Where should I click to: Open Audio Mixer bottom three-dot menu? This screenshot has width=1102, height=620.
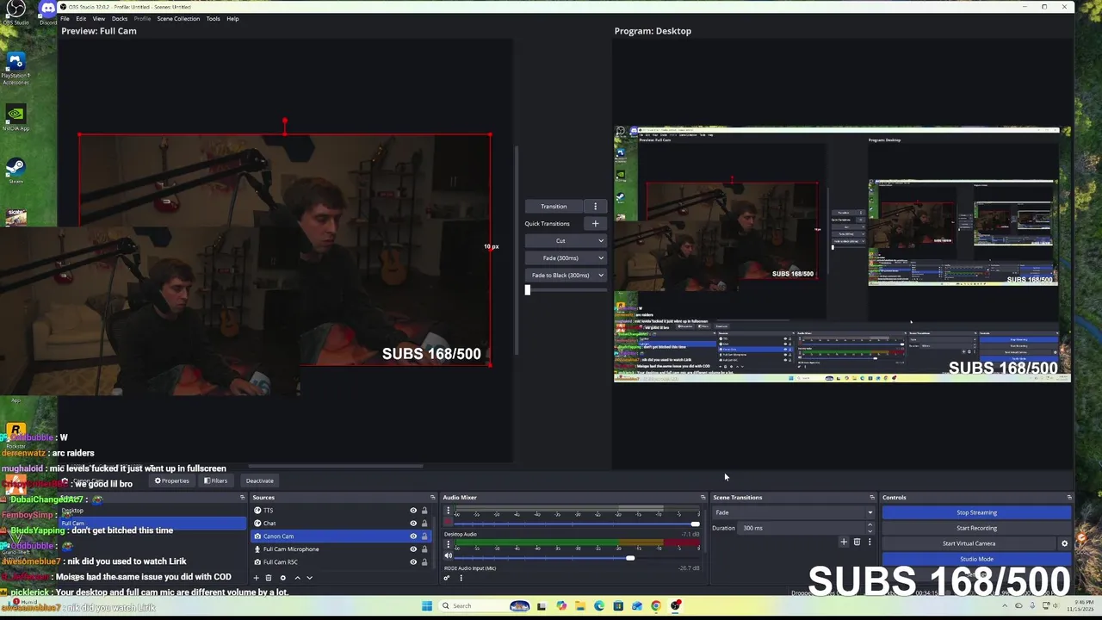click(x=461, y=578)
